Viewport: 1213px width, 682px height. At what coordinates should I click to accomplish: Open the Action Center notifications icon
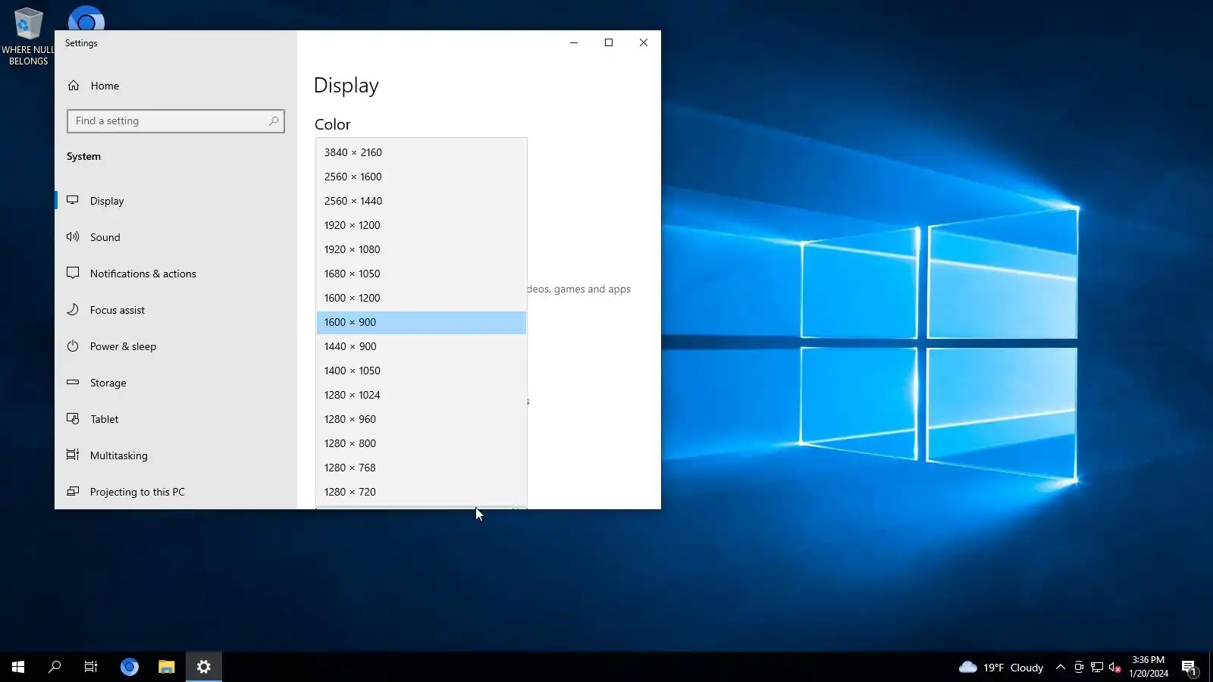point(1189,668)
